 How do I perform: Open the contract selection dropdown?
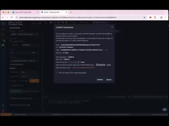(24, 61)
